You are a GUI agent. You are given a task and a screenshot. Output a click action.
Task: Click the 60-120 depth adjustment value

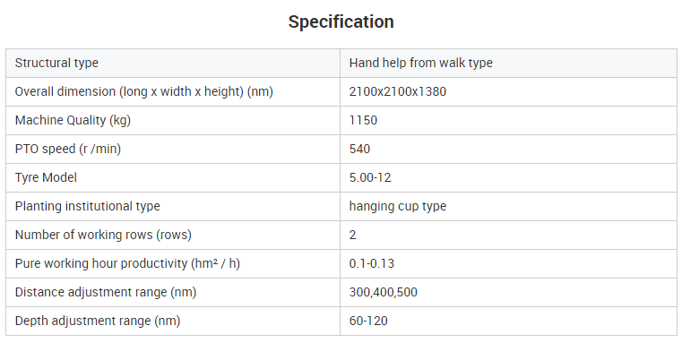[x=368, y=321]
